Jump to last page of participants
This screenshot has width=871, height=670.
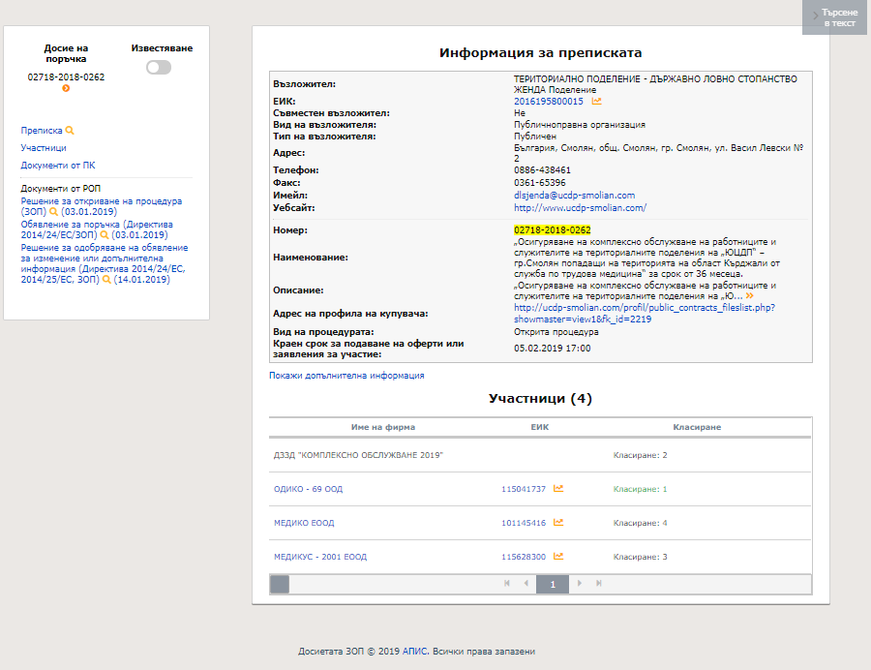pos(599,584)
